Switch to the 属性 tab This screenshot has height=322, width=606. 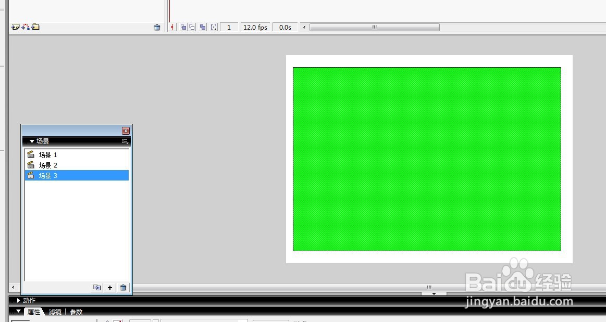coord(34,312)
